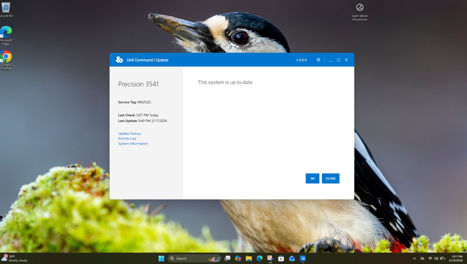This screenshot has width=467, height=264.
Task: Open Wi-Fi network settings in the tray
Action: (x=430, y=258)
